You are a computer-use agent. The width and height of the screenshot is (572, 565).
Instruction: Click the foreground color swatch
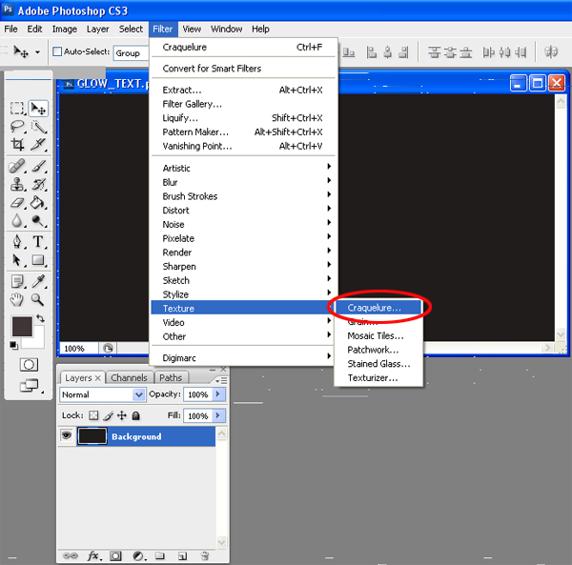pyautogui.click(x=22, y=326)
